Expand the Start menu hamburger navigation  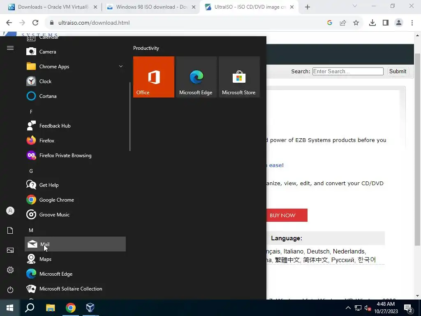[x=10, y=48]
